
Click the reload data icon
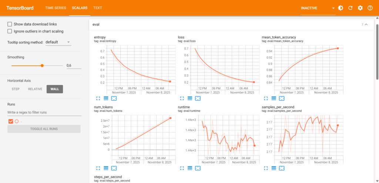351,8
